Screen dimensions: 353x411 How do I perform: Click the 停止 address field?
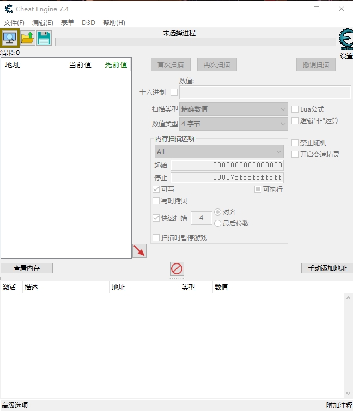tap(227, 177)
